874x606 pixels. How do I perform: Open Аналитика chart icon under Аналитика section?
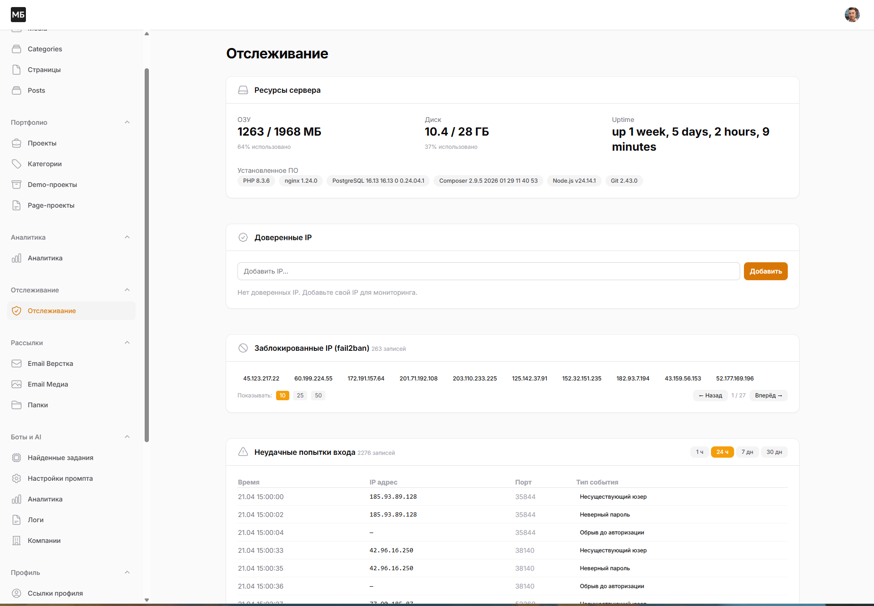16,258
